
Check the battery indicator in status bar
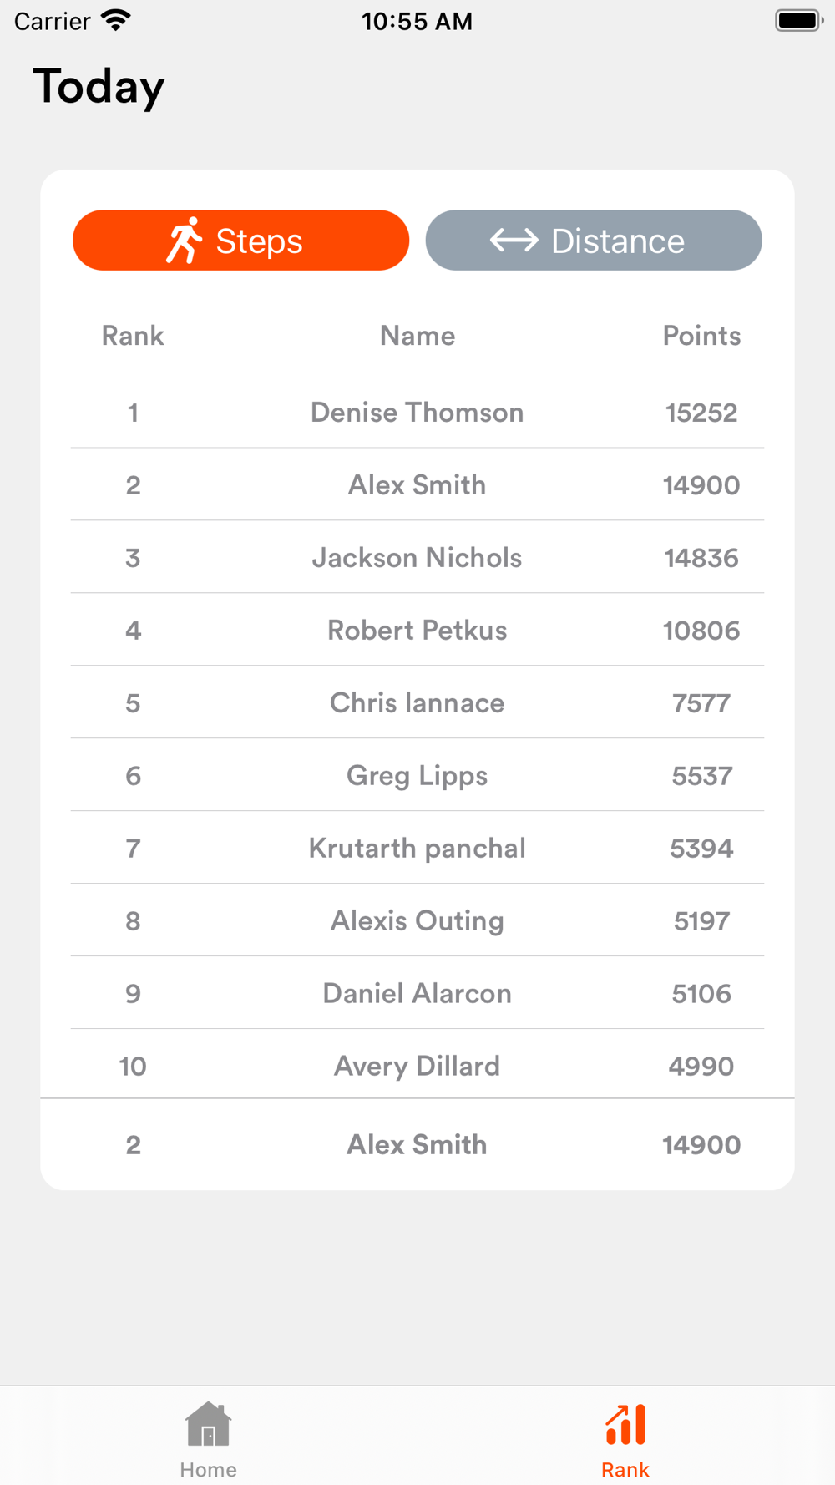click(x=799, y=21)
